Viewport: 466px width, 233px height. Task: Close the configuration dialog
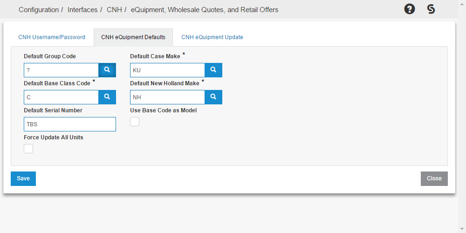(434, 178)
